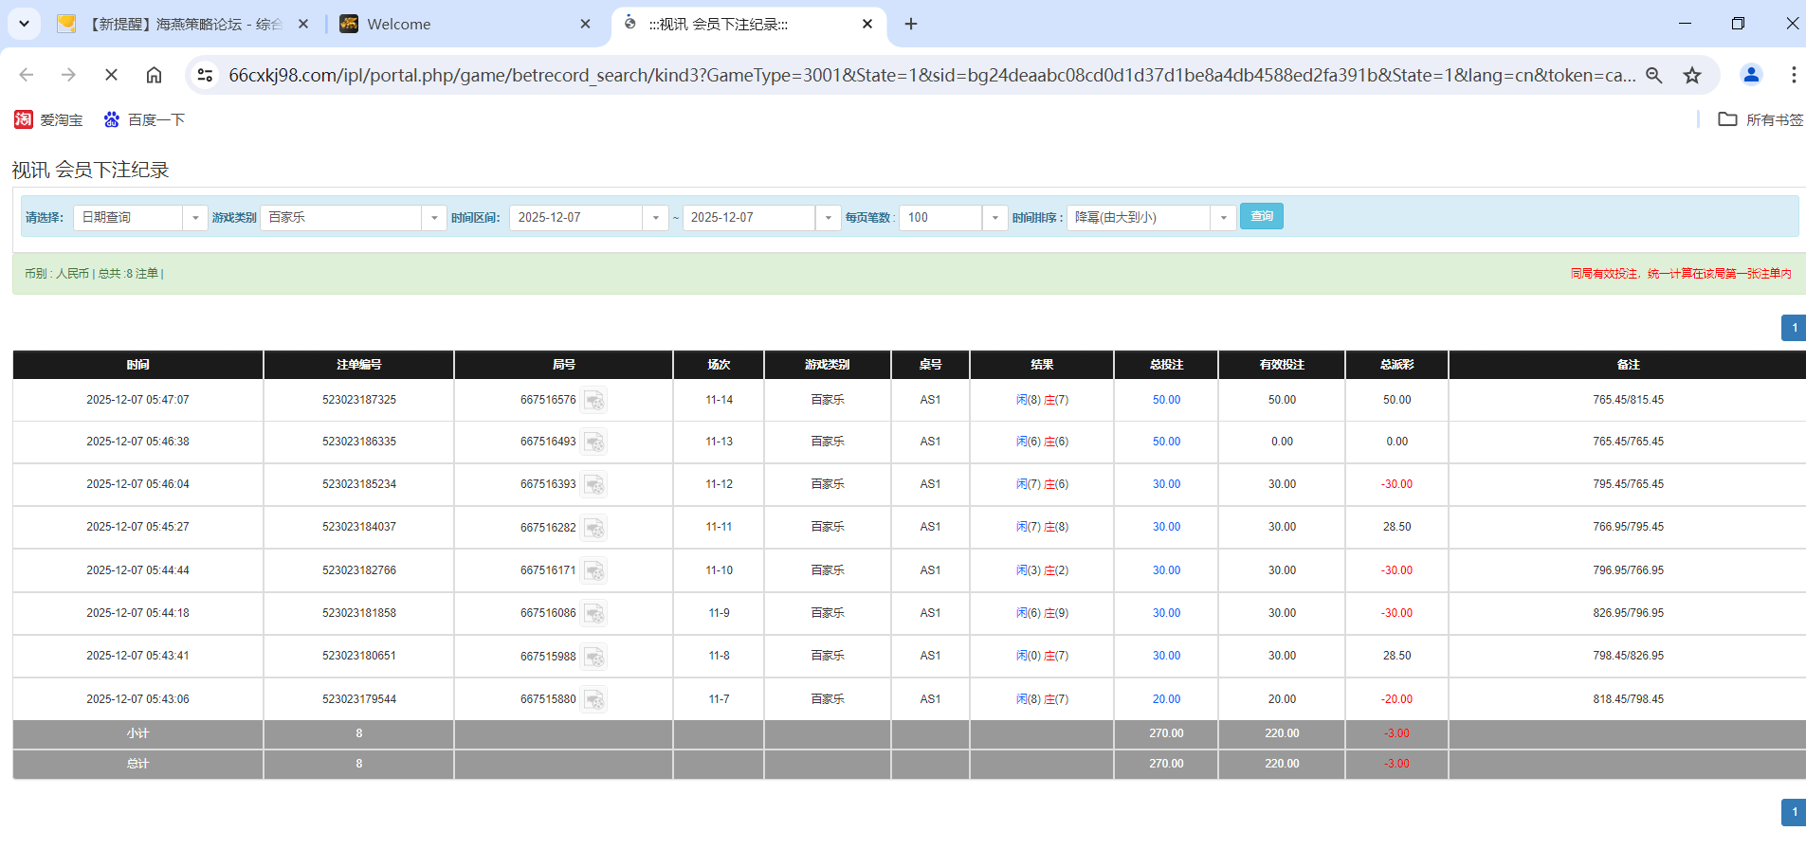Open the 百度一下 bookmark
Screen dimensions: 1806x867
142,119
